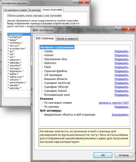
Task: Switch to 'По ключевым словам' tab
Action: pos(15,10)
